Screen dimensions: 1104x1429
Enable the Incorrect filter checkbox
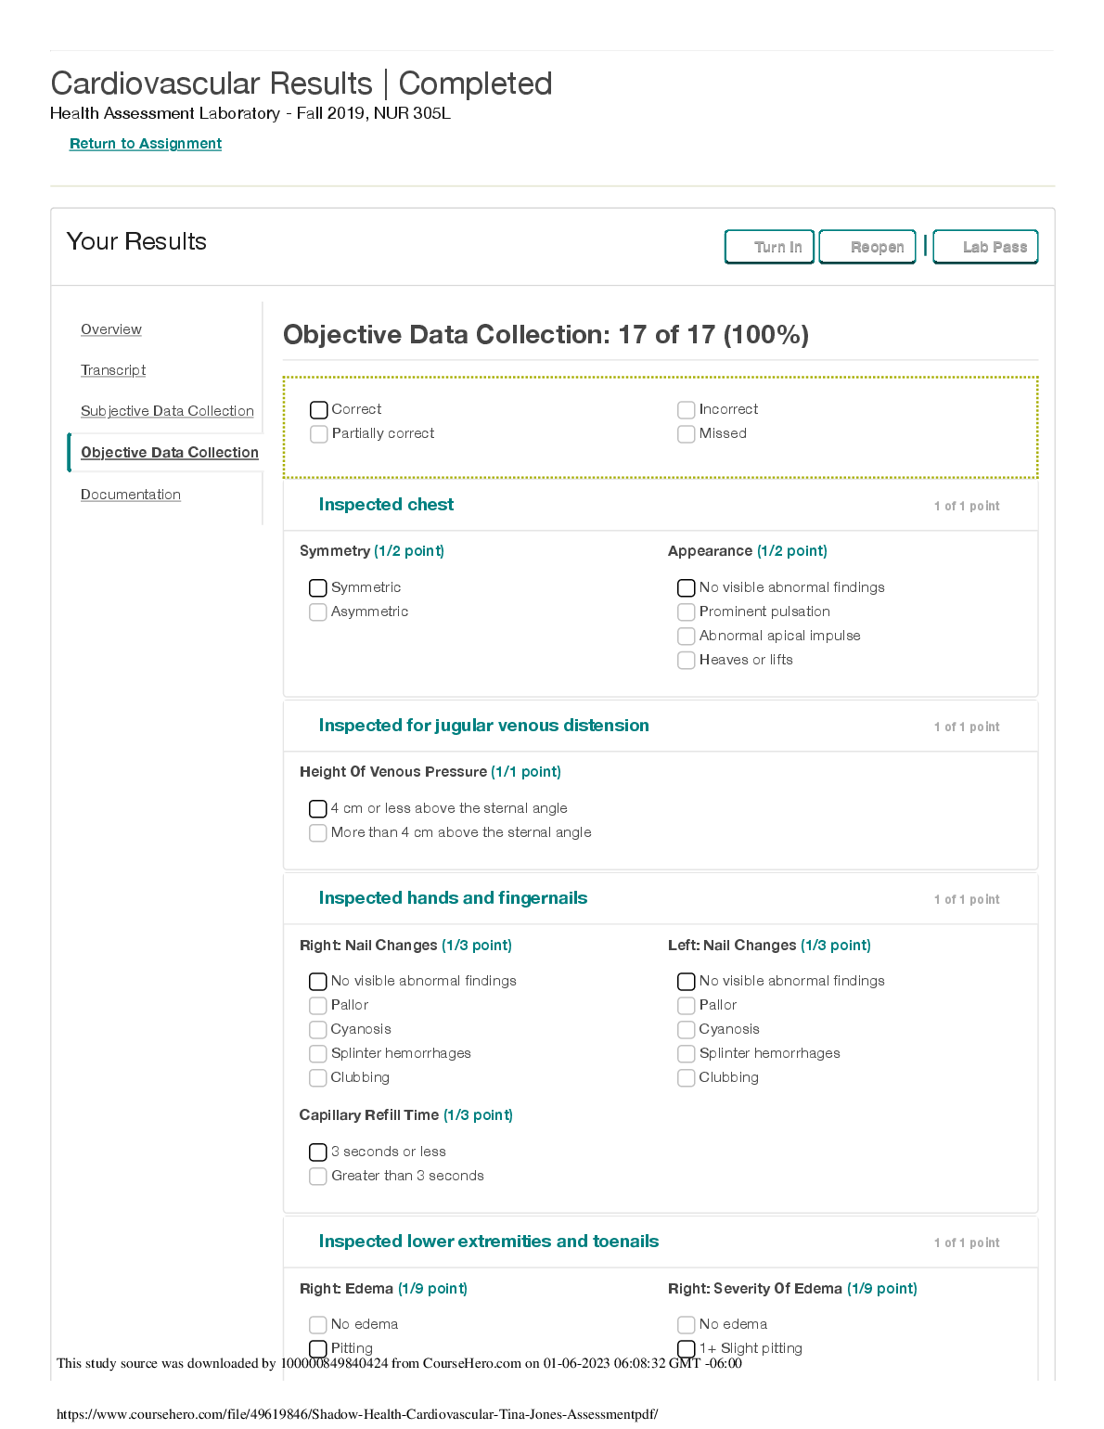pos(687,410)
